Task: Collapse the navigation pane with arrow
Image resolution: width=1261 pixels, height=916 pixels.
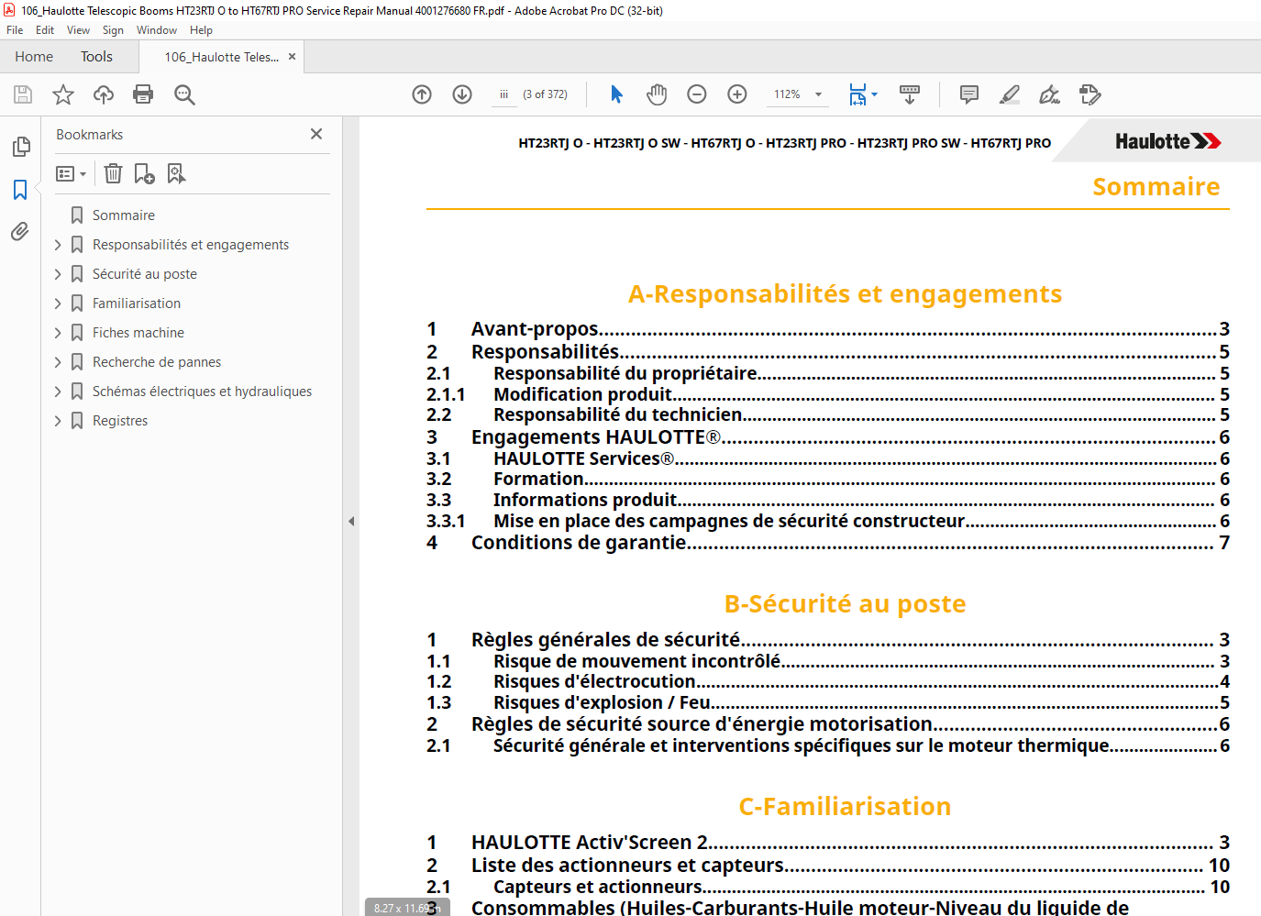Action: click(351, 521)
